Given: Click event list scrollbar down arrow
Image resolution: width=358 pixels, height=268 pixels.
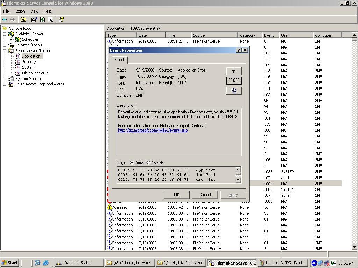Looking at the screenshot, I should (x=355, y=247).
